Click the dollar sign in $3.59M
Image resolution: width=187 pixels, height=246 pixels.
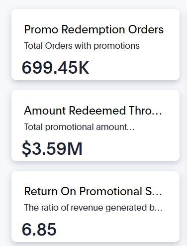[26, 148]
